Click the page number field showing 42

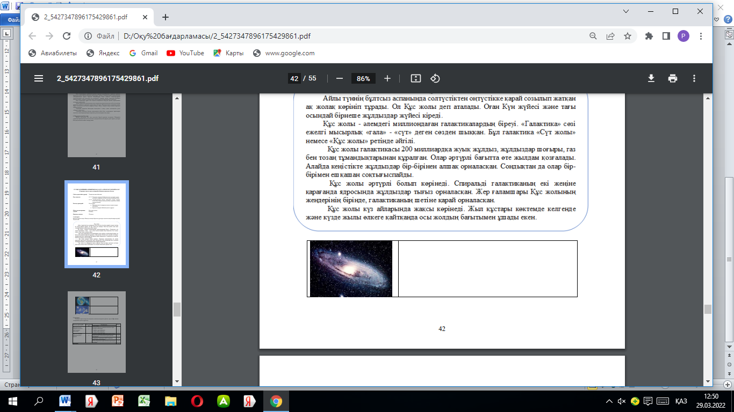click(294, 78)
